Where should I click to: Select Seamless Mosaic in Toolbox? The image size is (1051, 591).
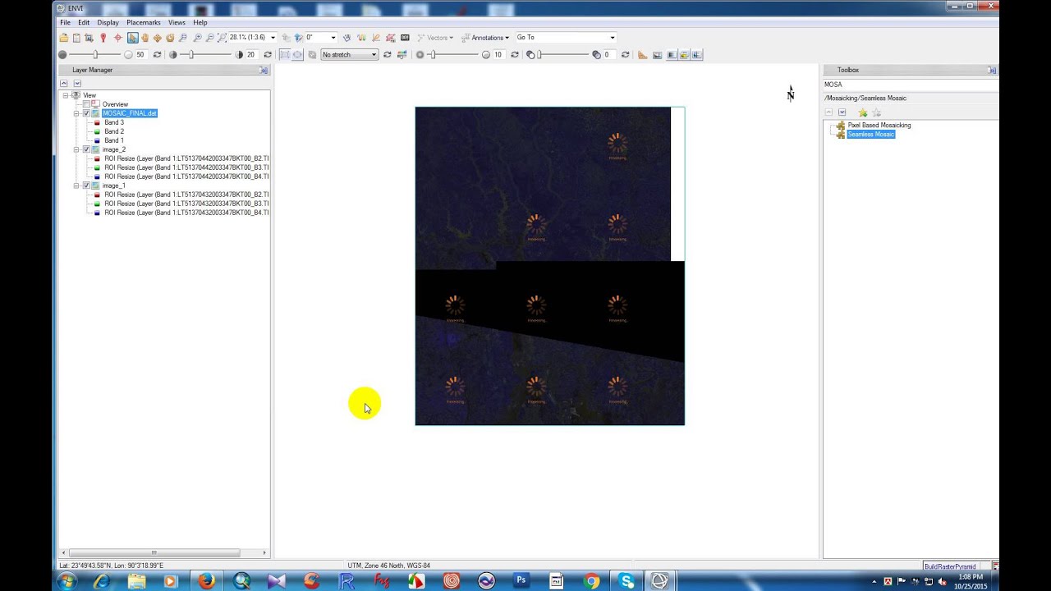870,135
